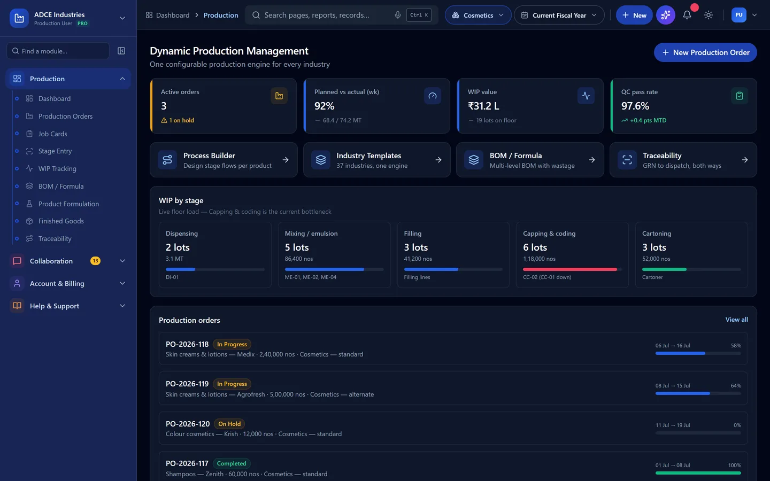This screenshot has width=770, height=481.
Task: Click the Traceability card arrow
Action: tap(745, 160)
